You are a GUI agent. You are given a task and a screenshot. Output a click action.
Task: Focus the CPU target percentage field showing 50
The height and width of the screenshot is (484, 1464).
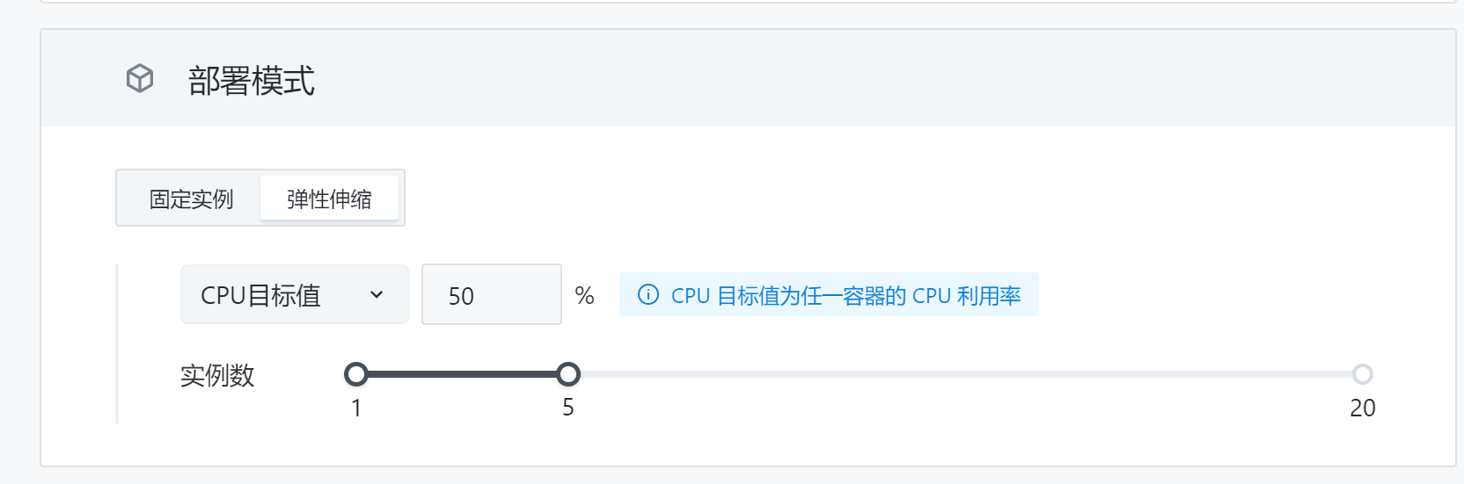492,294
